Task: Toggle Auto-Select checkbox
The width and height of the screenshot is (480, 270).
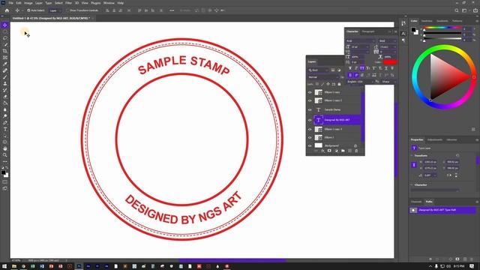Action: (28, 10)
